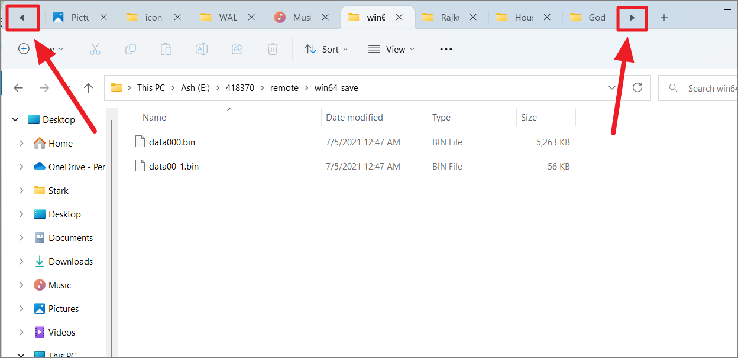The image size is (738, 358).
Task: Expand the Music tree node
Action: (x=21, y=285)
